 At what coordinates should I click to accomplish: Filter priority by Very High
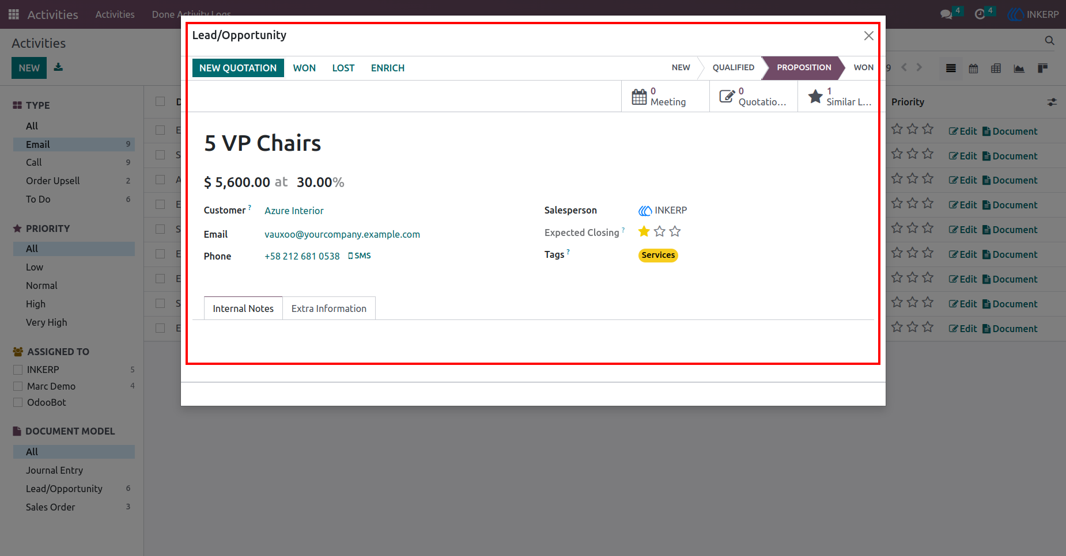tap(74, 322)
